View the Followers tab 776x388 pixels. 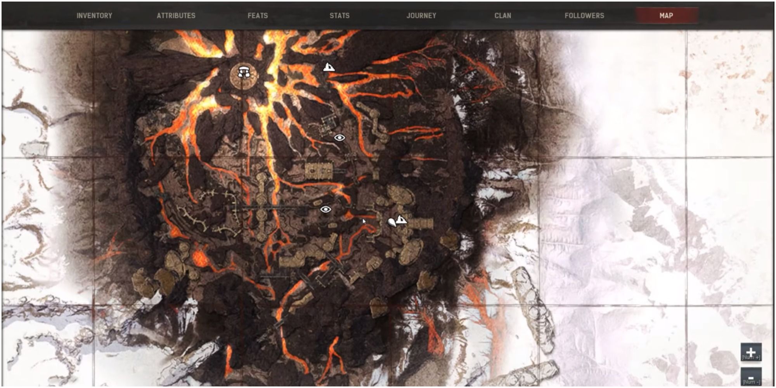coord(584,16)
